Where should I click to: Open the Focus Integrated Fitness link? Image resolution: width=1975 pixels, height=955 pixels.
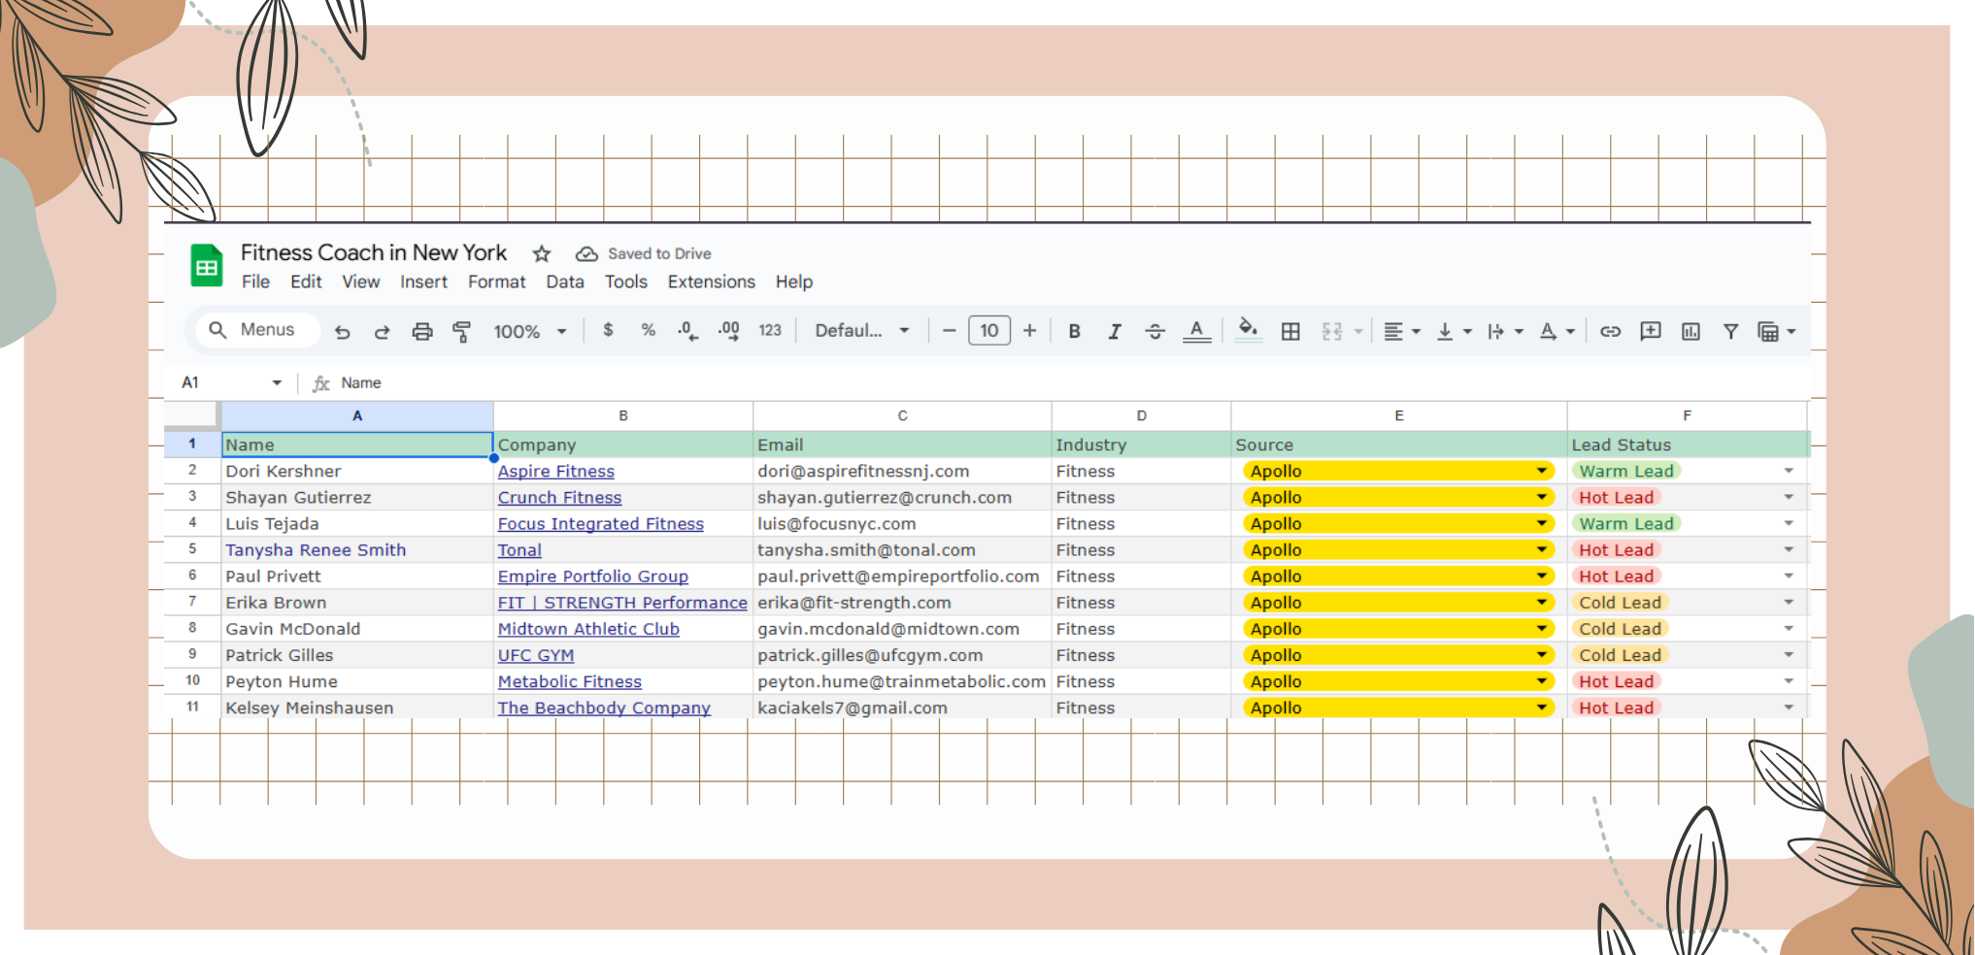(601, 523)
